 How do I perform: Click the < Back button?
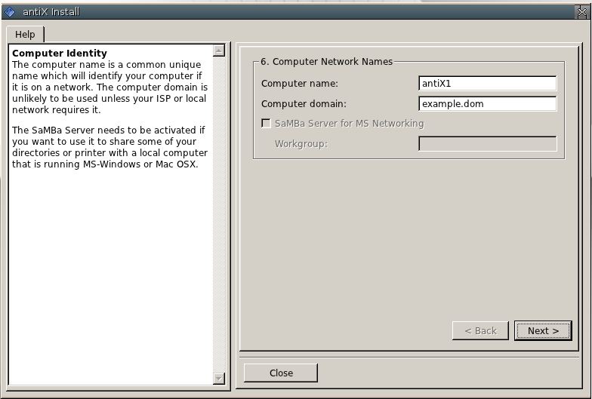point(480,330)
